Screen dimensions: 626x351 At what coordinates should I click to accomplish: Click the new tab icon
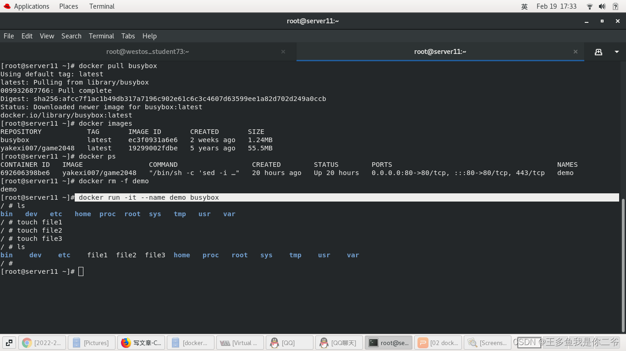coord(598,52)
